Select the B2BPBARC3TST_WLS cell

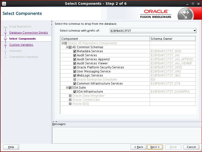coord(173,75)
